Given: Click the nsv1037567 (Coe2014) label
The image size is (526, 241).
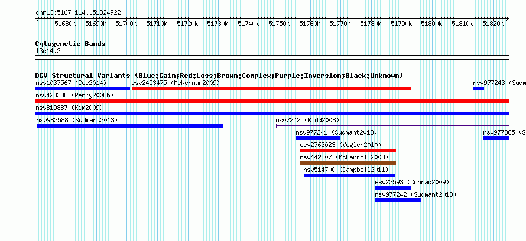Looking at the screenshot, I should point(71,83).
